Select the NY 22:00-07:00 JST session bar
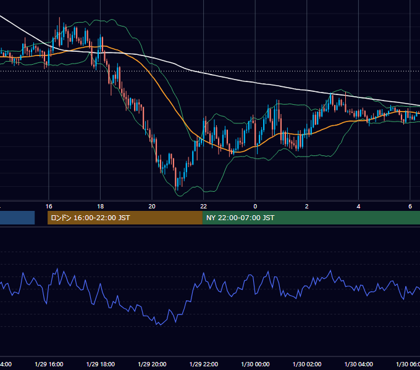420x370 pixels. pyautogui.click(x=311, y=218)
